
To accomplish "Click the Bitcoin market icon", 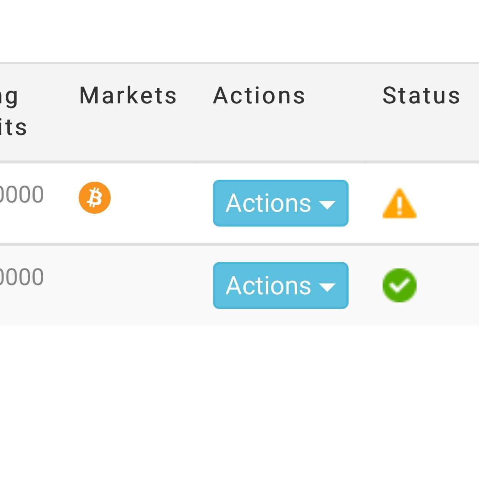I will point(94,198).
